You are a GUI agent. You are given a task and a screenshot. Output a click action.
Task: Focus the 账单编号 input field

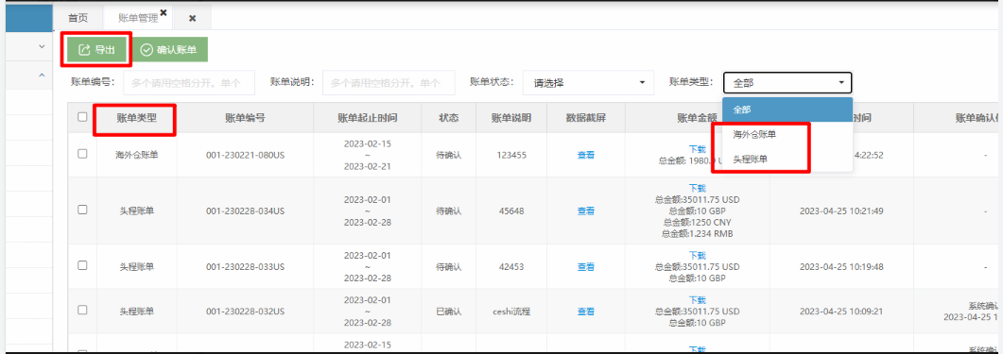tap(188, 82)
